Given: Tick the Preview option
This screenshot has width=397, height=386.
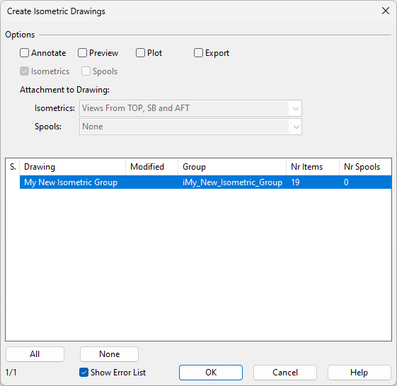Looking at the screenshot, I should [82, 53].
